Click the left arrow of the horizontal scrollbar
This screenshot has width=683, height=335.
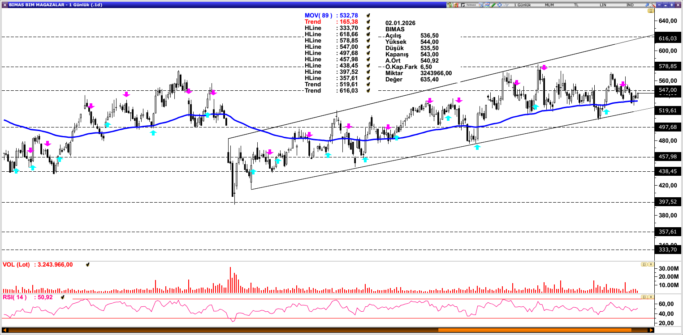coord(5,331)
